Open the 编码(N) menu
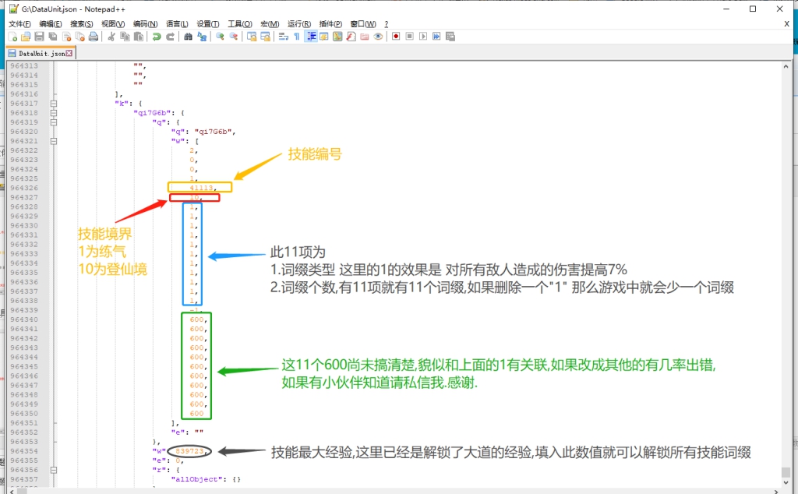Screen dimensions: 798x494 pyautogui.click(x=146, y=24)
